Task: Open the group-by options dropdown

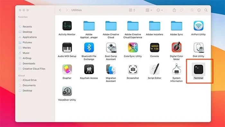Action: pyautogui.click(x=149, y=10)
